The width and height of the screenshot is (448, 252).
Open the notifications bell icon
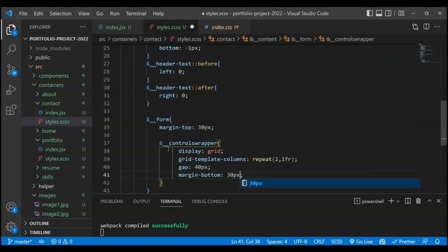437,241
